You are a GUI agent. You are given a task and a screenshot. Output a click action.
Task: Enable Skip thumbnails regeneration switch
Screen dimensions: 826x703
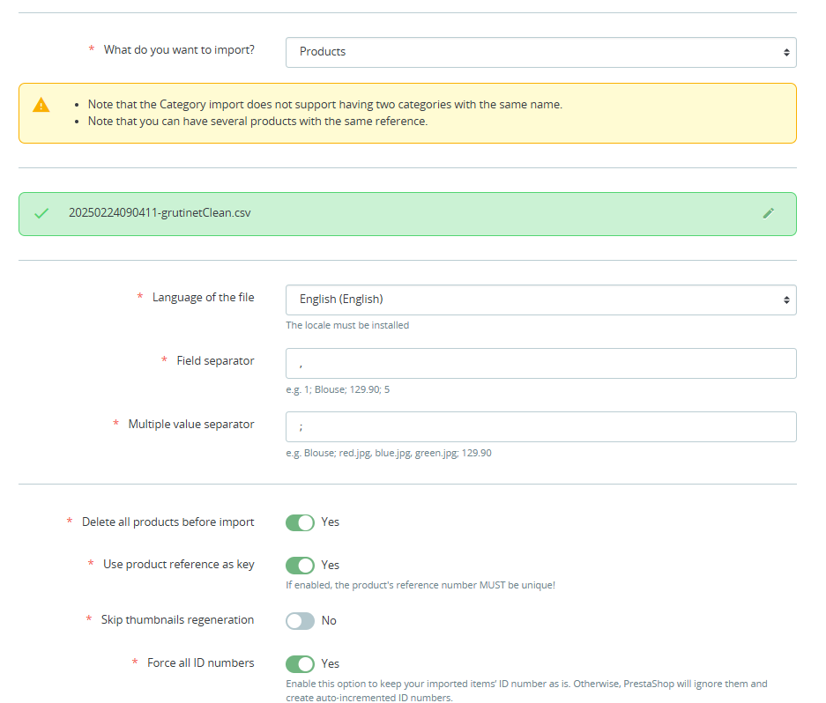[300, 621]
